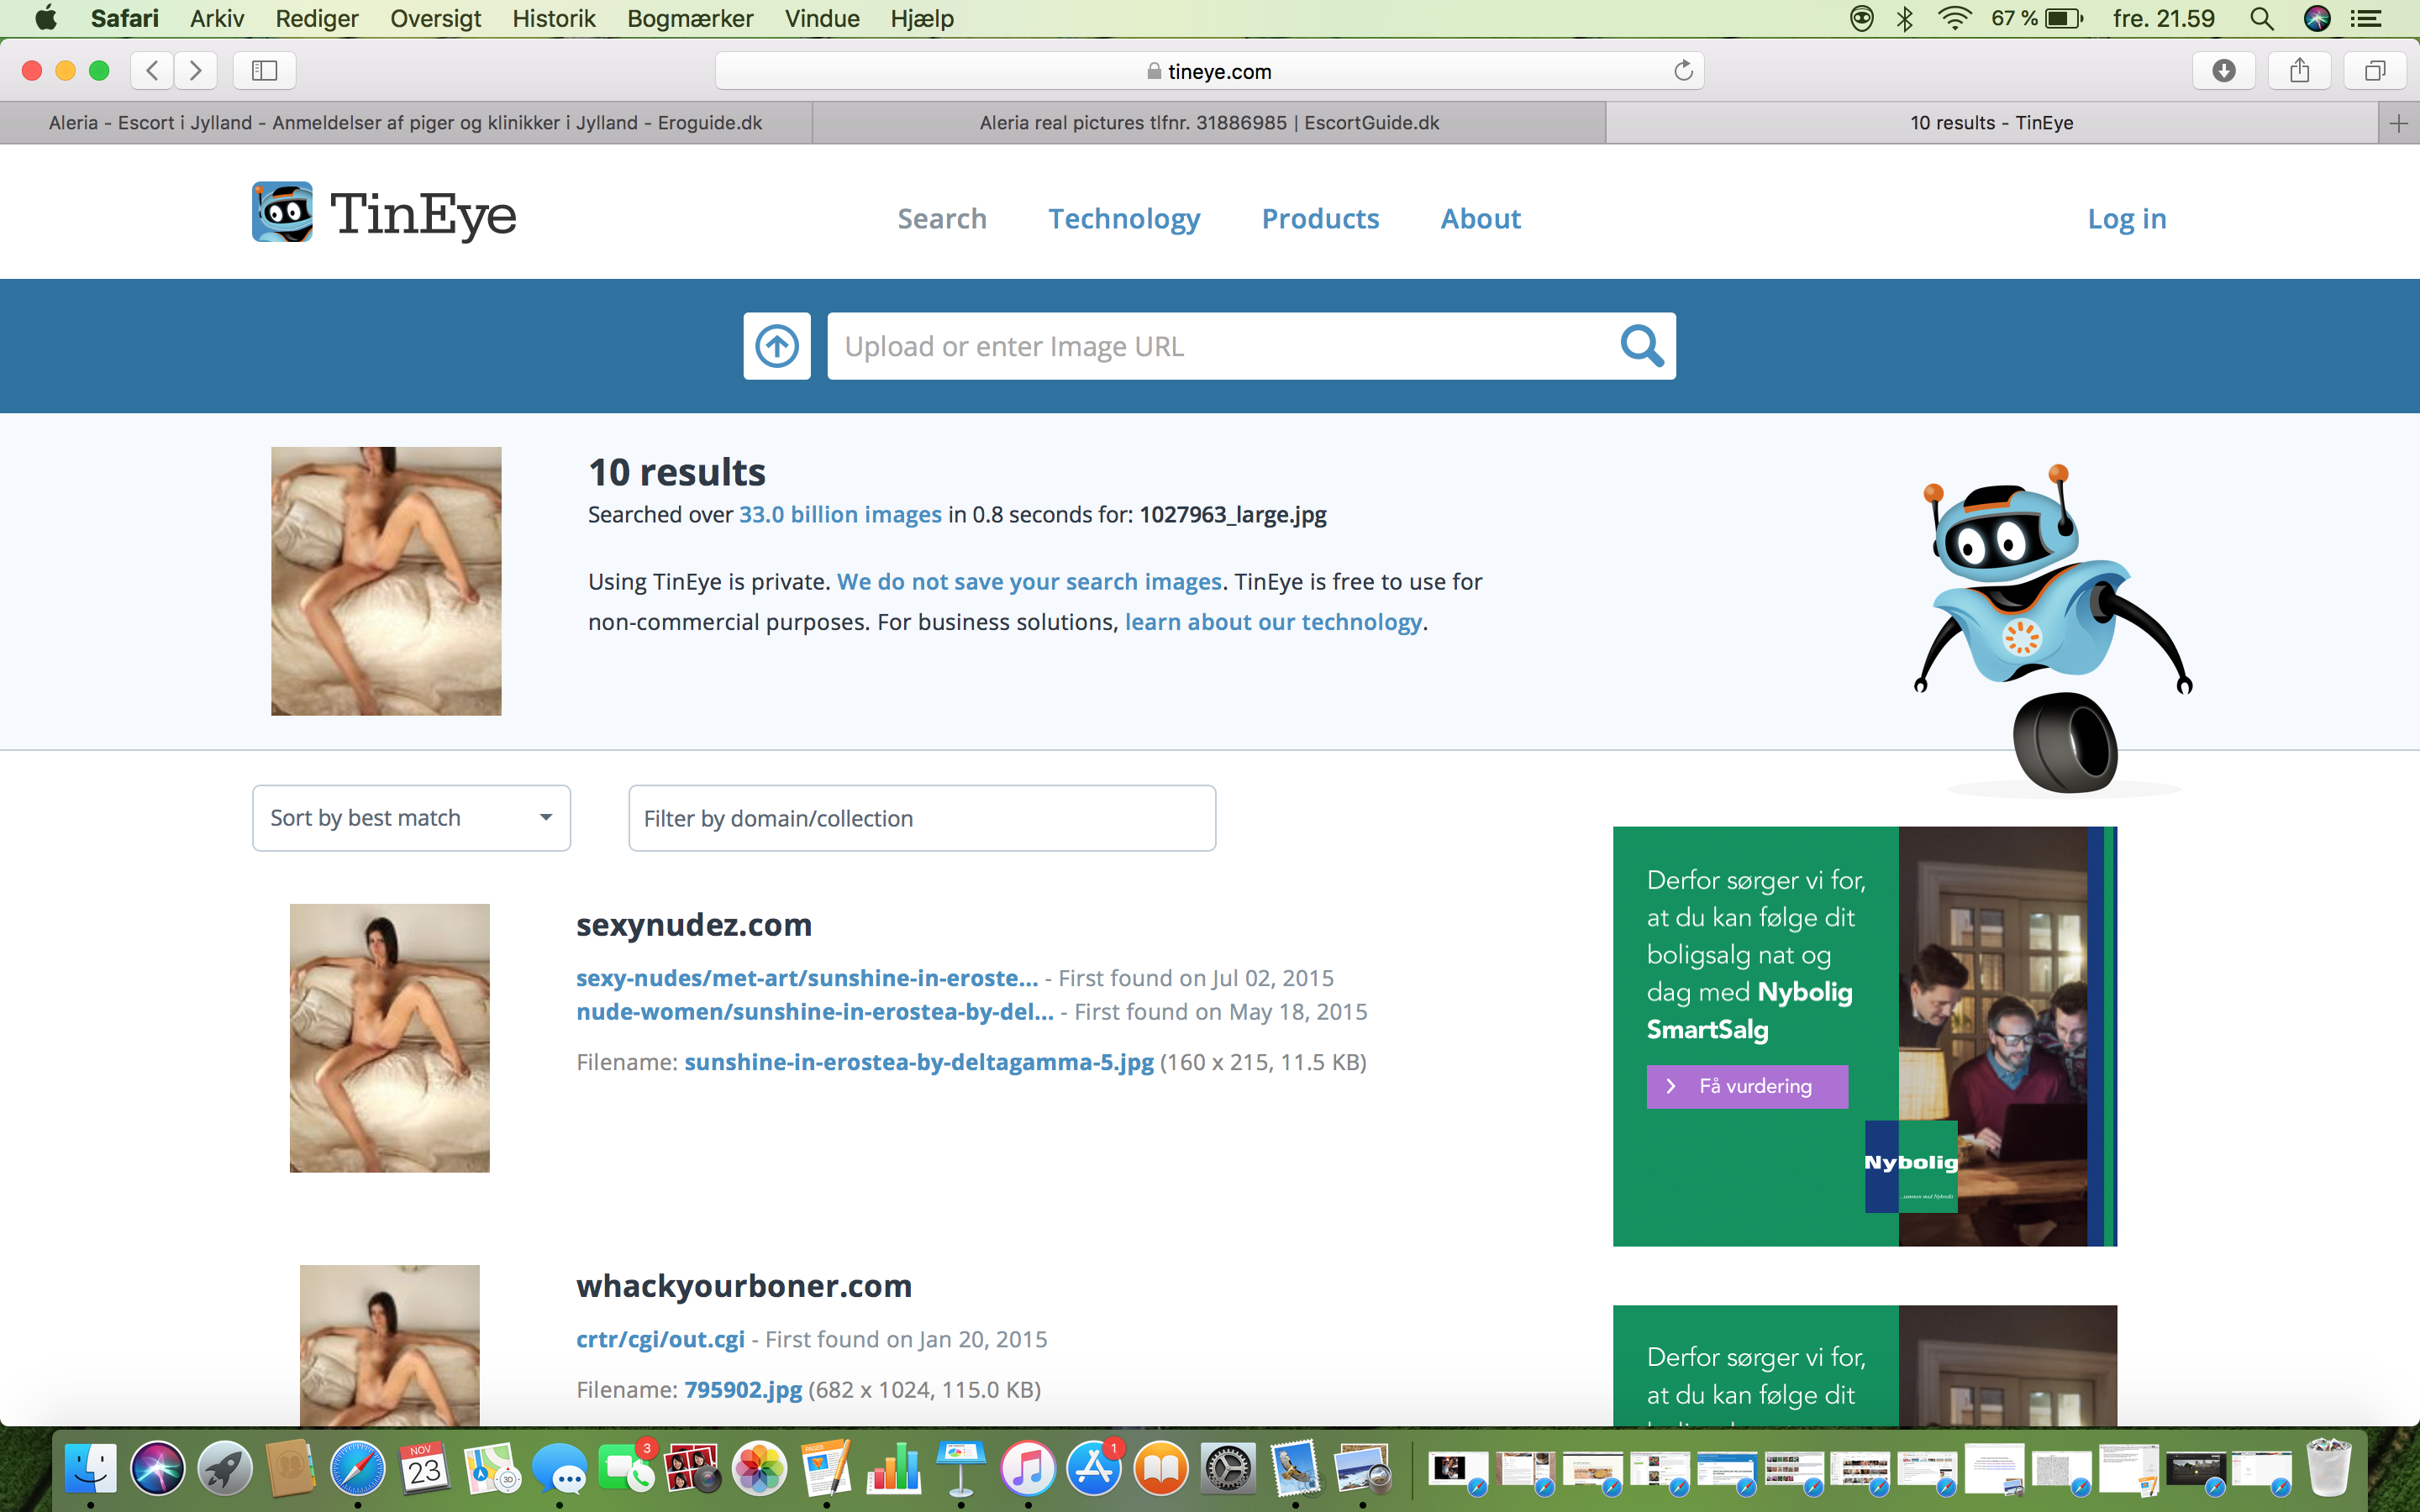Open the Rediger menu
Image resolution: width=2420 pixels, height=1512 pixels.
click(317, 18)
